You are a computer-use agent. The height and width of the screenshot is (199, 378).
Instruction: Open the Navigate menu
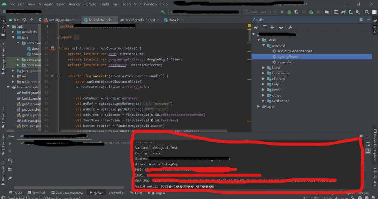point(45,4)
